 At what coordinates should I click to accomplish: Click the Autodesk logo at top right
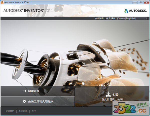[135, 11]
